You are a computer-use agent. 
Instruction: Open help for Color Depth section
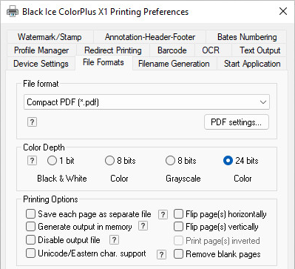tap(32, 161)
